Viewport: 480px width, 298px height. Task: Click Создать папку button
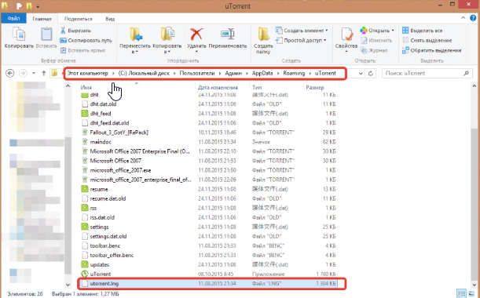click(263, 40)
